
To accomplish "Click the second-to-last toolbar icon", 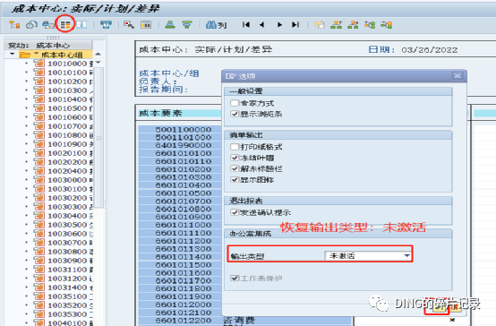I will pyautogui.click(x=370, y=25).
